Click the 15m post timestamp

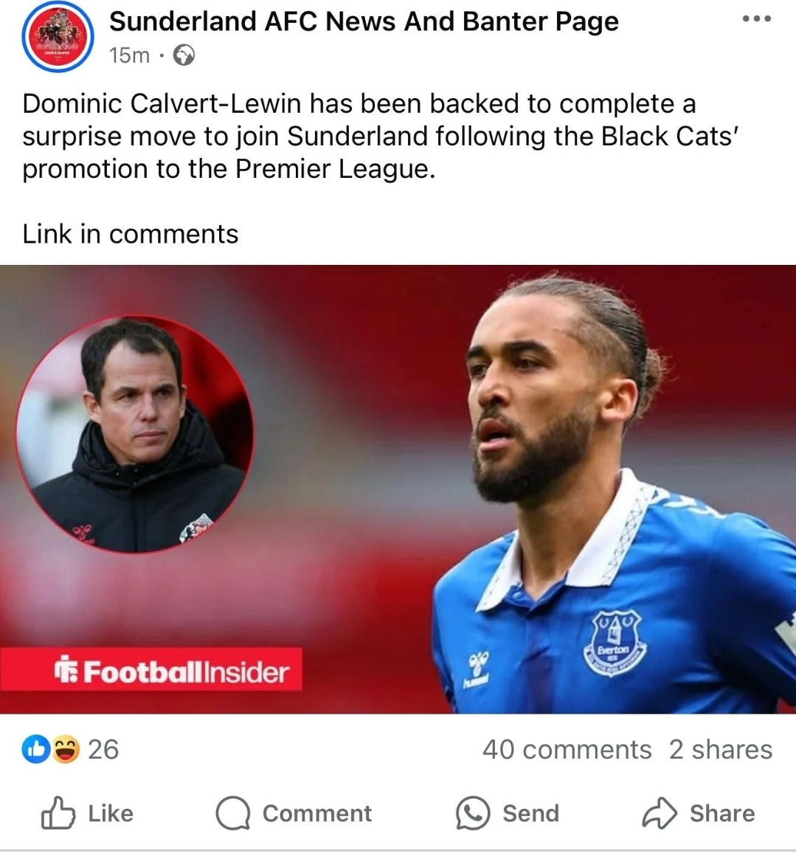pyautogui.click(x=128, y=55)
